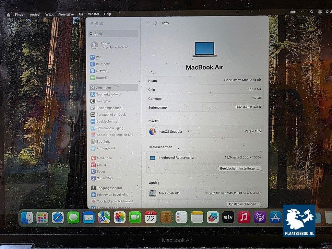
Task: Click the Apple M1 chip value
Action: coord(254,89)
